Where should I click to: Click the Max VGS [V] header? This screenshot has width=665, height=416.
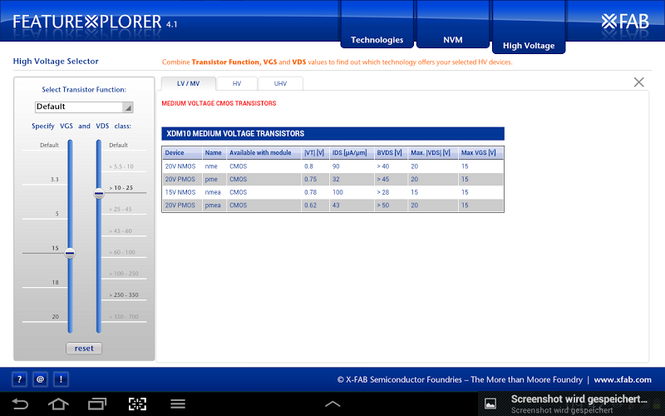[x=480, y=153]
